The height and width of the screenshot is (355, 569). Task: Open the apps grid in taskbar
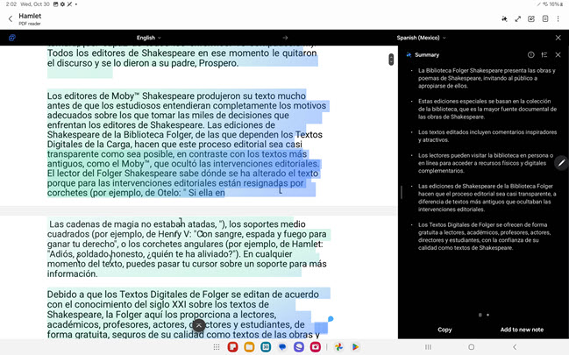[x=217, y=347]
